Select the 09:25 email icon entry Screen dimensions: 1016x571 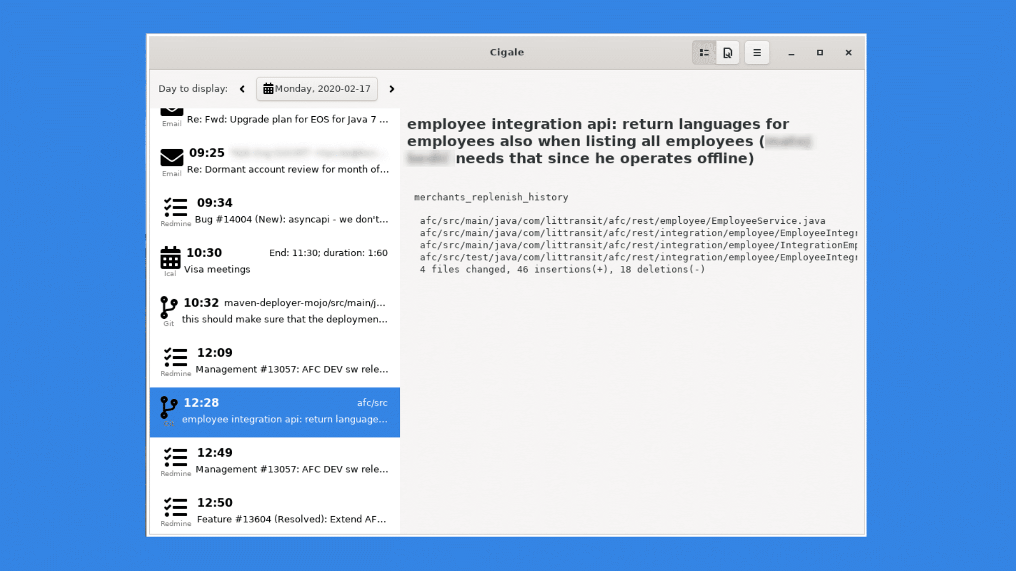tap(172, 158)
